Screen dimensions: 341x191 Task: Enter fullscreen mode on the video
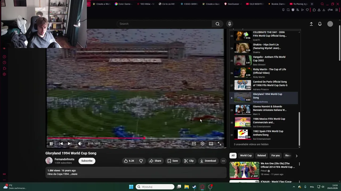[x=220, y=144]
